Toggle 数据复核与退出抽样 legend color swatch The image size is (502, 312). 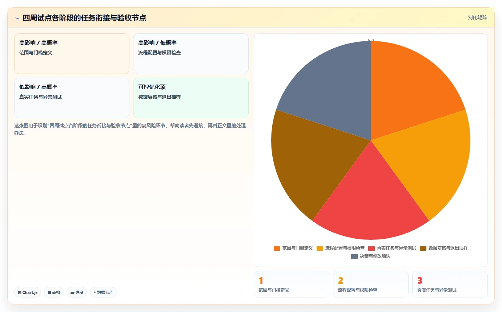coord(423,248)
